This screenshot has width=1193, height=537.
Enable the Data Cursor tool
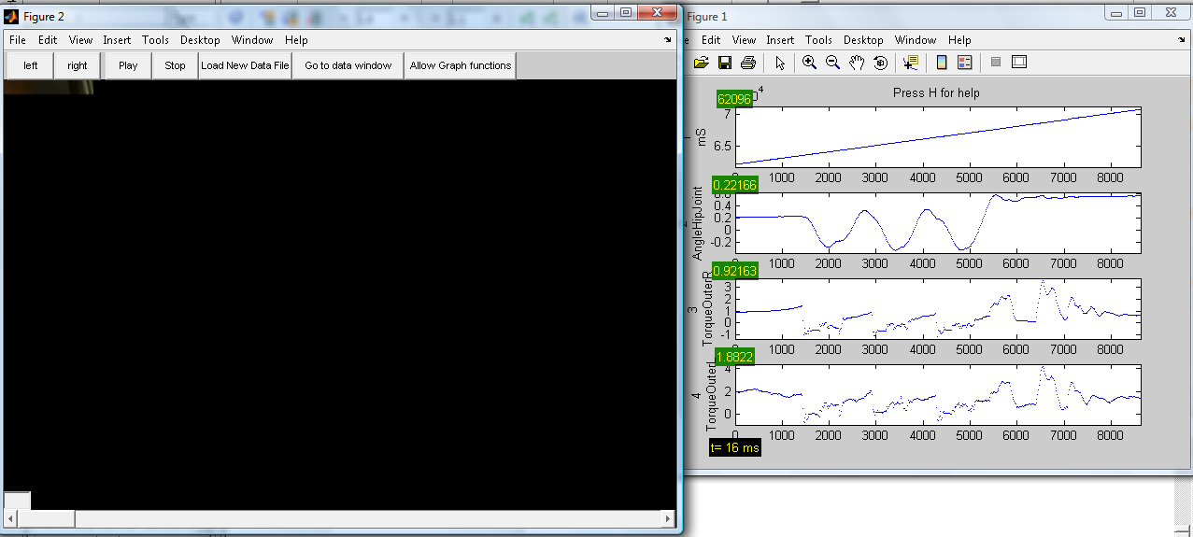point(911,63)
